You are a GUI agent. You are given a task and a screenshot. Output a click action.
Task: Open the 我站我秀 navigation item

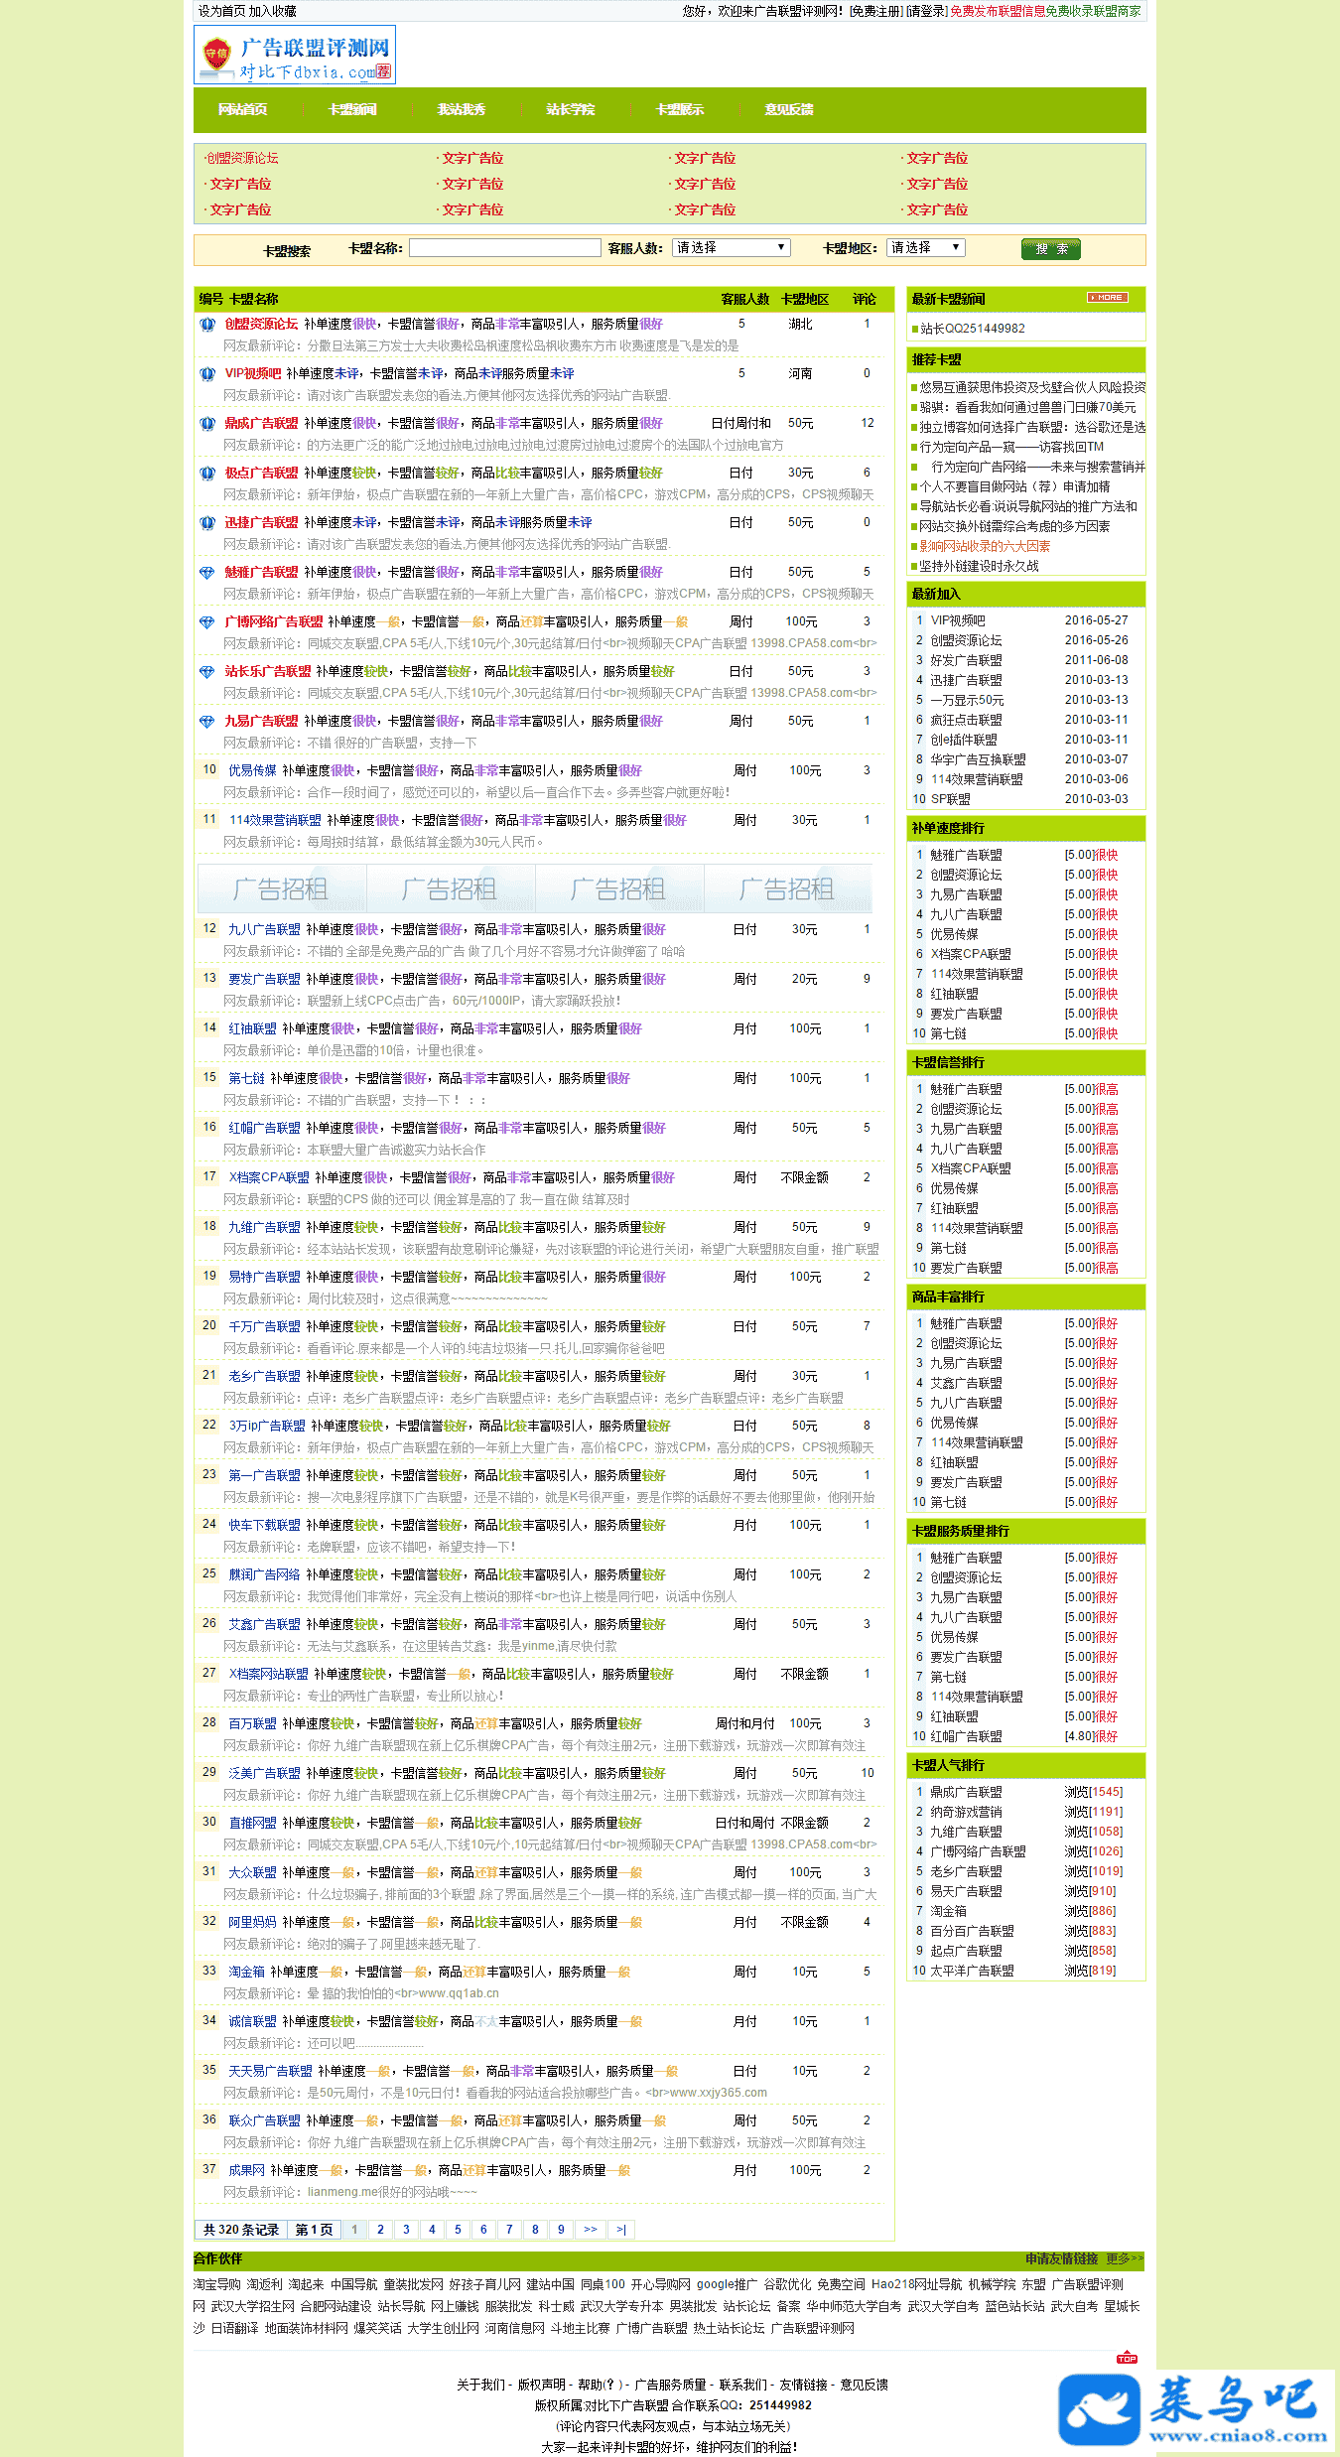point(462,109)
